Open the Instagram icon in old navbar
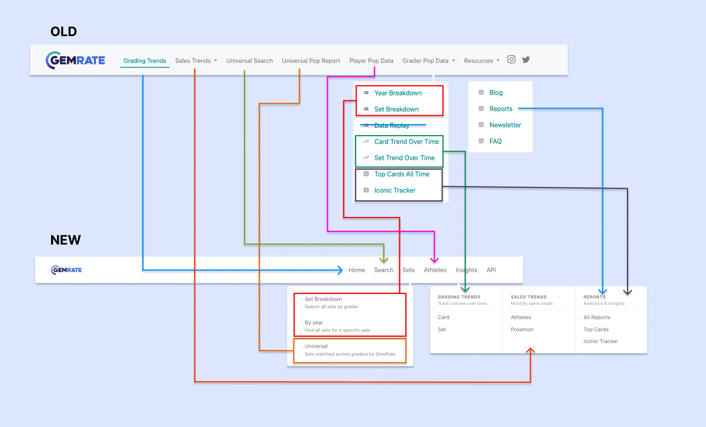 [x=511, y=60]
